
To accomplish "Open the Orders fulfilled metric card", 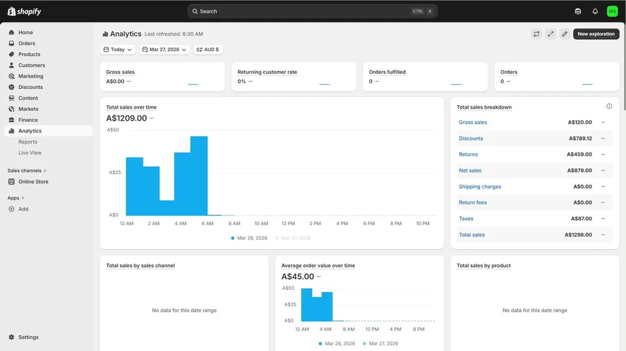I will pos(425,76).
